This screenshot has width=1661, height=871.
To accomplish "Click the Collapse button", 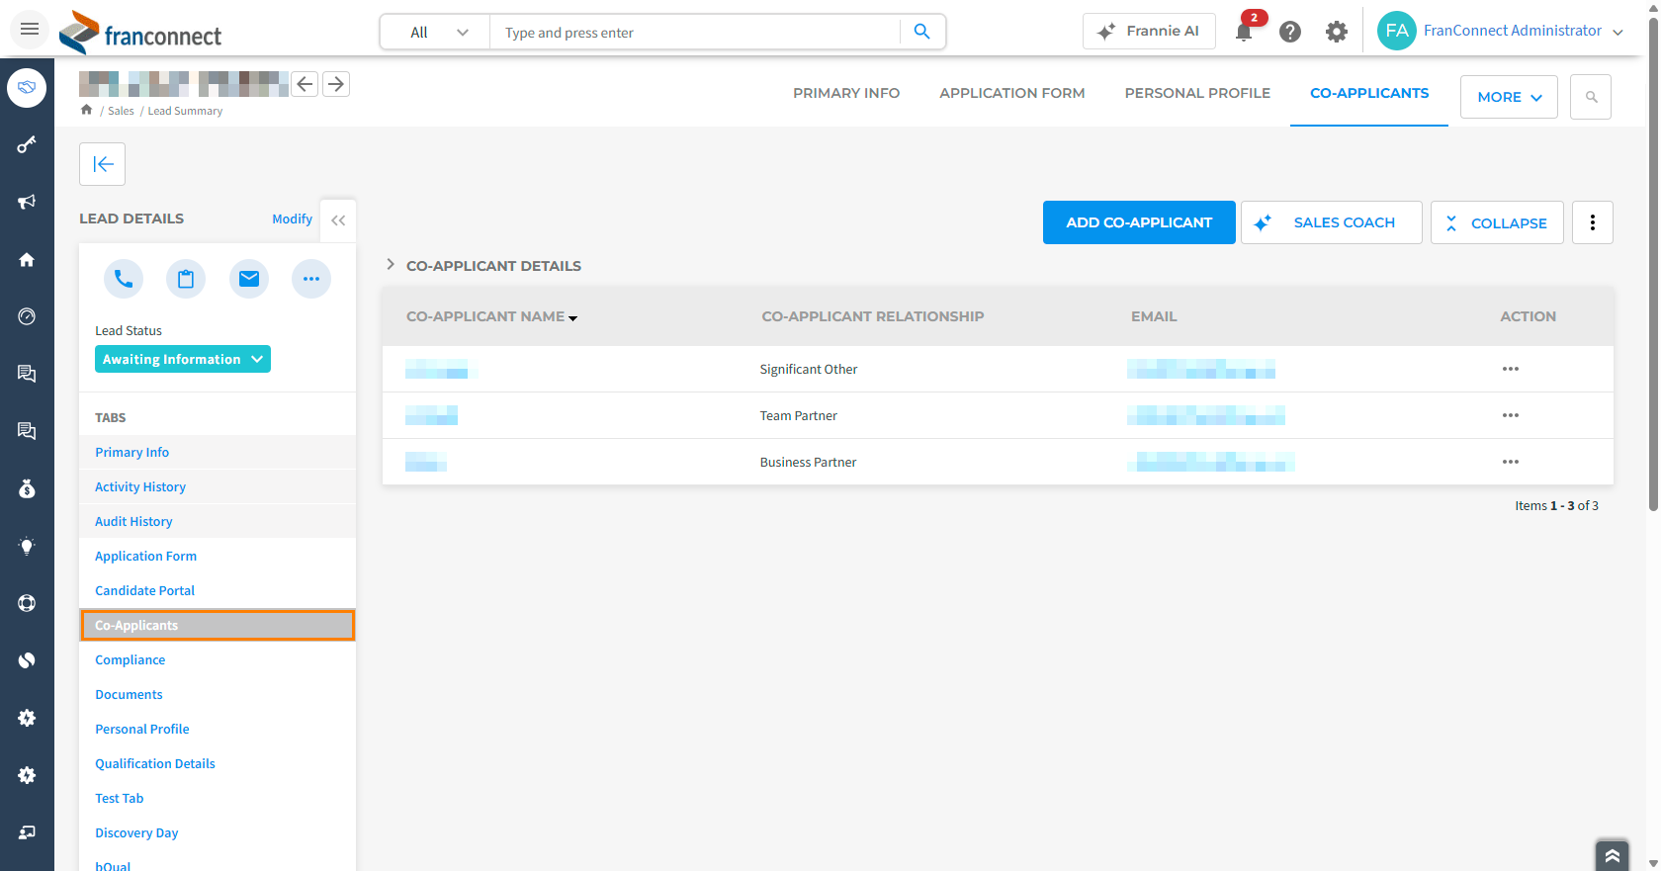I will pyautogui.click(x=1497, y=222).
